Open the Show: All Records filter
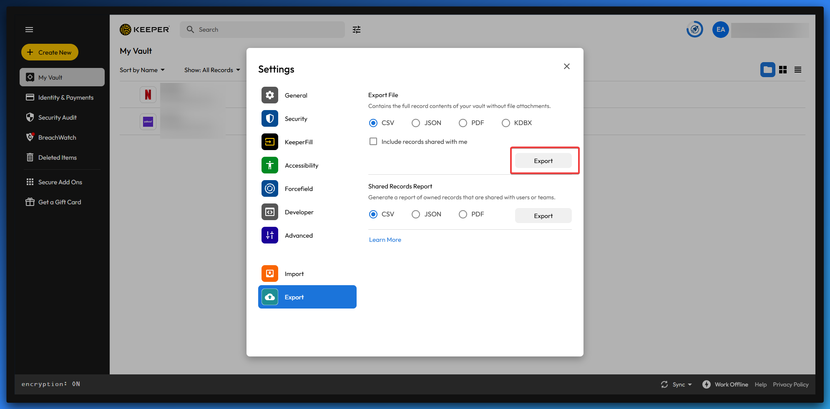830x409 pixels. pos(212,70)
